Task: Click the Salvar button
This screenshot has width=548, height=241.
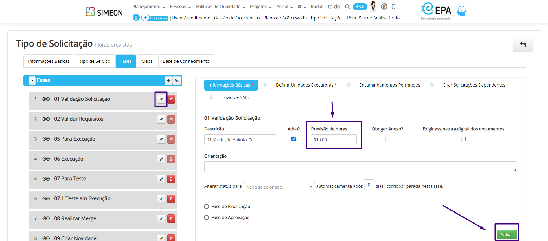Action: click(x=507, y=235)
